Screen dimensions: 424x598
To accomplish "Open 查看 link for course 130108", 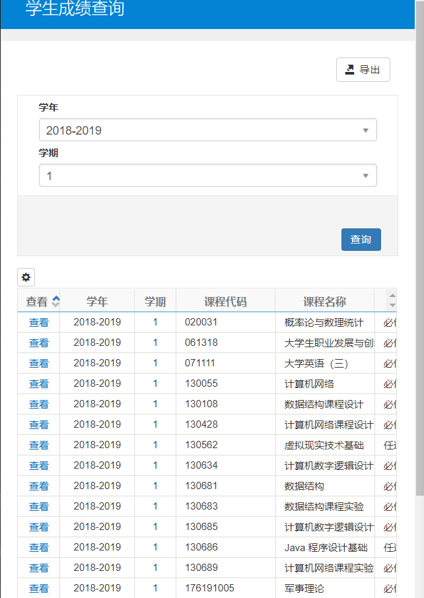I will [39, 404].
